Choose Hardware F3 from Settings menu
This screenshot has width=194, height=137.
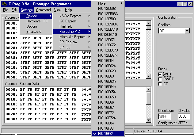pyautogui.click(x=36, y=21)
